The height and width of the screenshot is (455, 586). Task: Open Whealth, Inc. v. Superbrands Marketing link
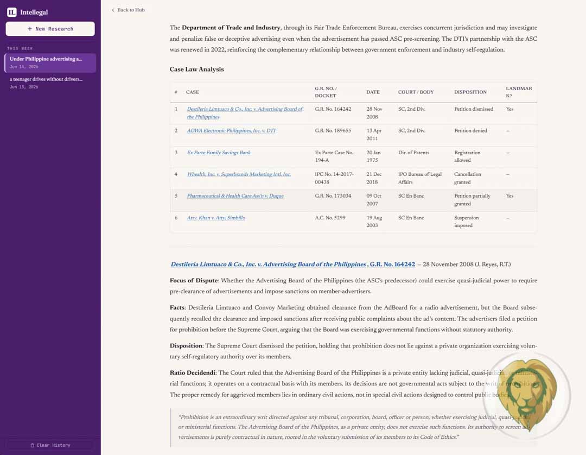[239, 174]
